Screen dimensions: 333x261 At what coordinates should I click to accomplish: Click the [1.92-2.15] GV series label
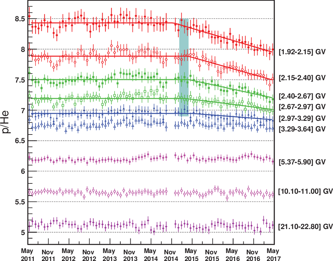[x=302, y=52]
